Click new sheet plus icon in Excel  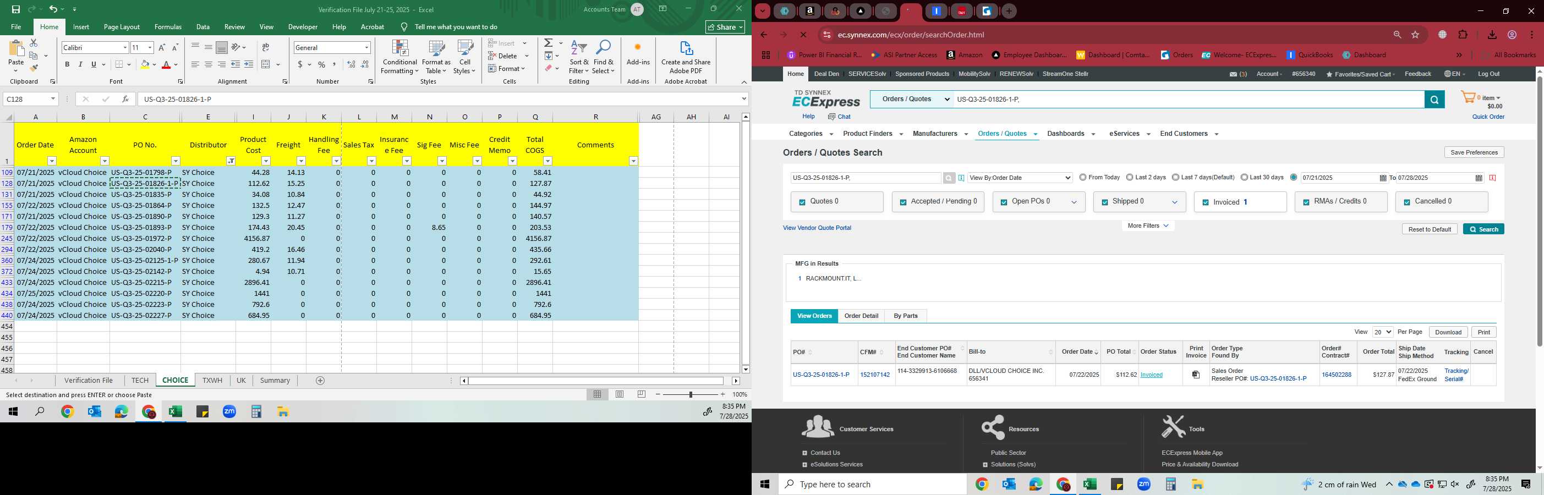tap(320, 381)
